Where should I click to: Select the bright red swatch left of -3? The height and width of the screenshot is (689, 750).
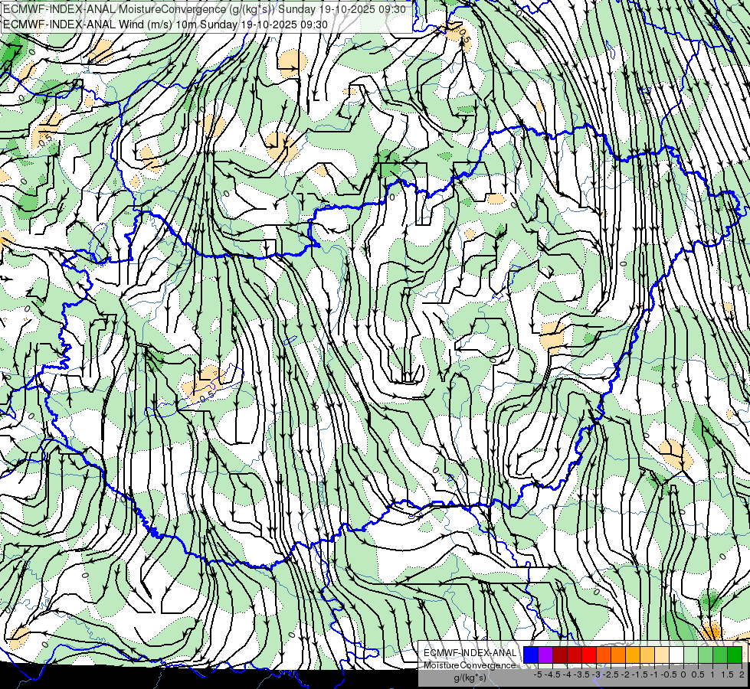(589, 655)
